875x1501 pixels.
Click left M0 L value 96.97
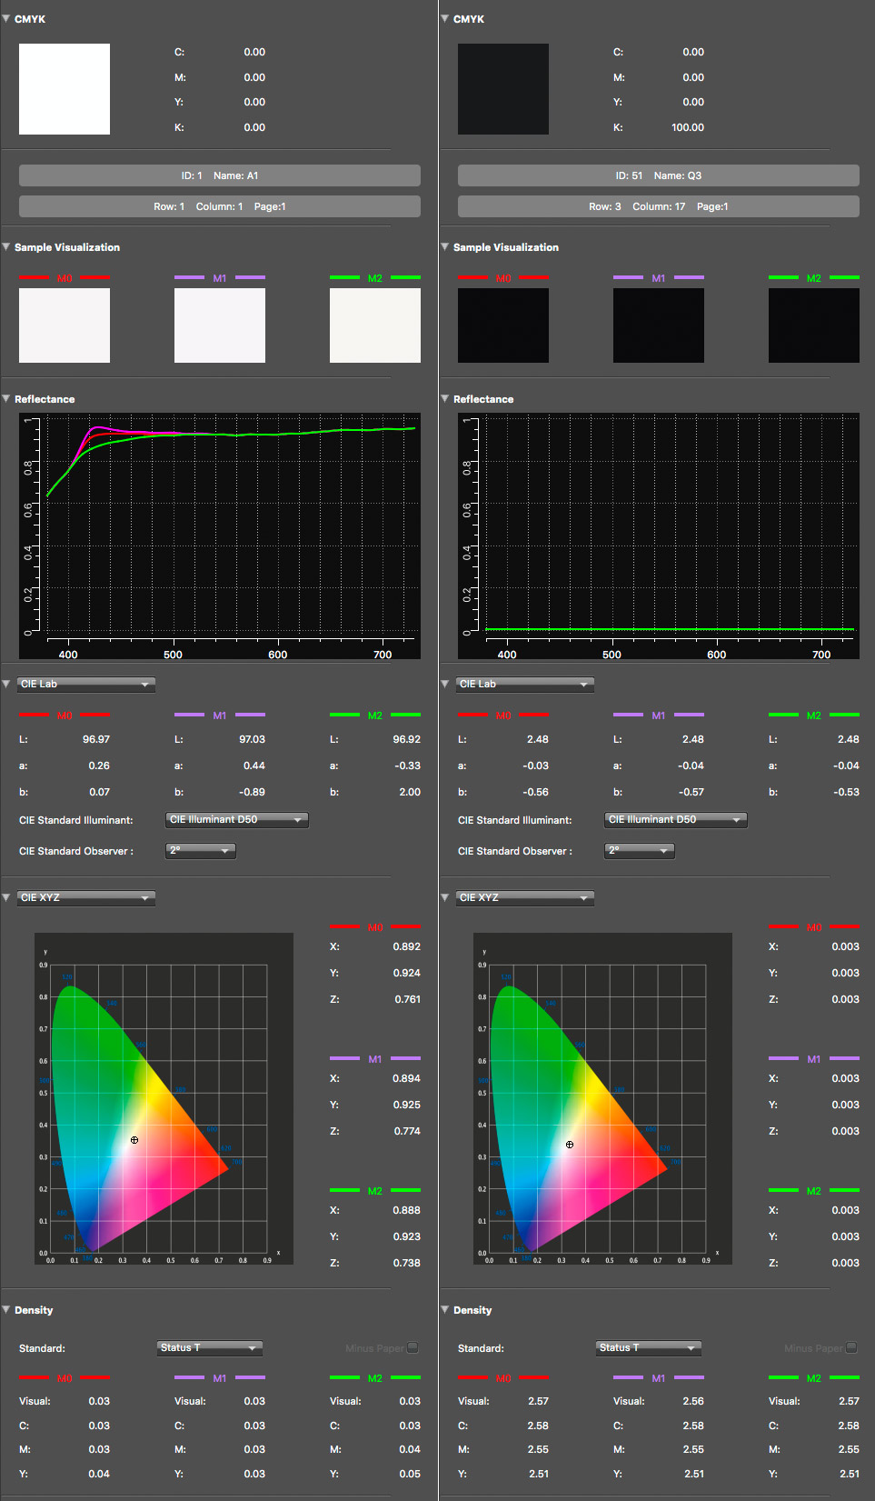click(96, 739)
